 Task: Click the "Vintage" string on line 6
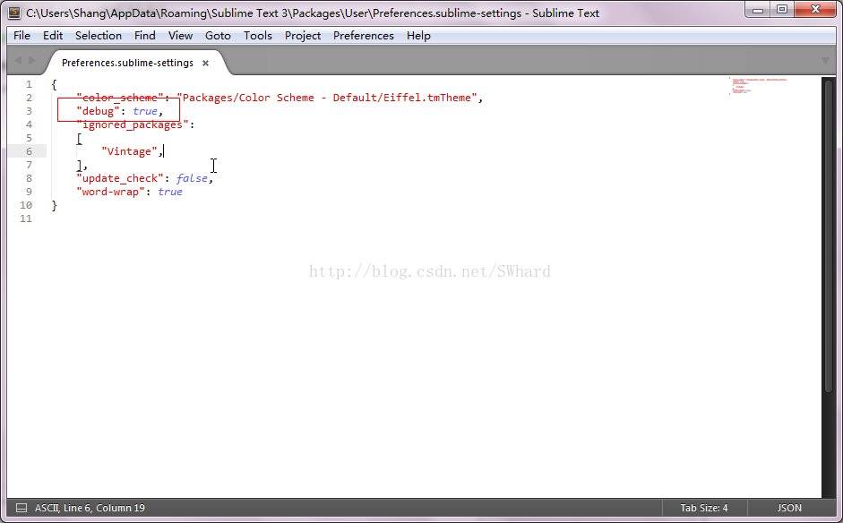(x=130, y=151)
